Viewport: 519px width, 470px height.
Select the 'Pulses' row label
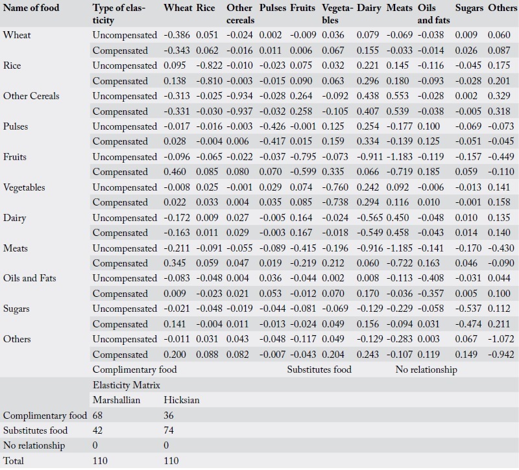tap(16, 126)
